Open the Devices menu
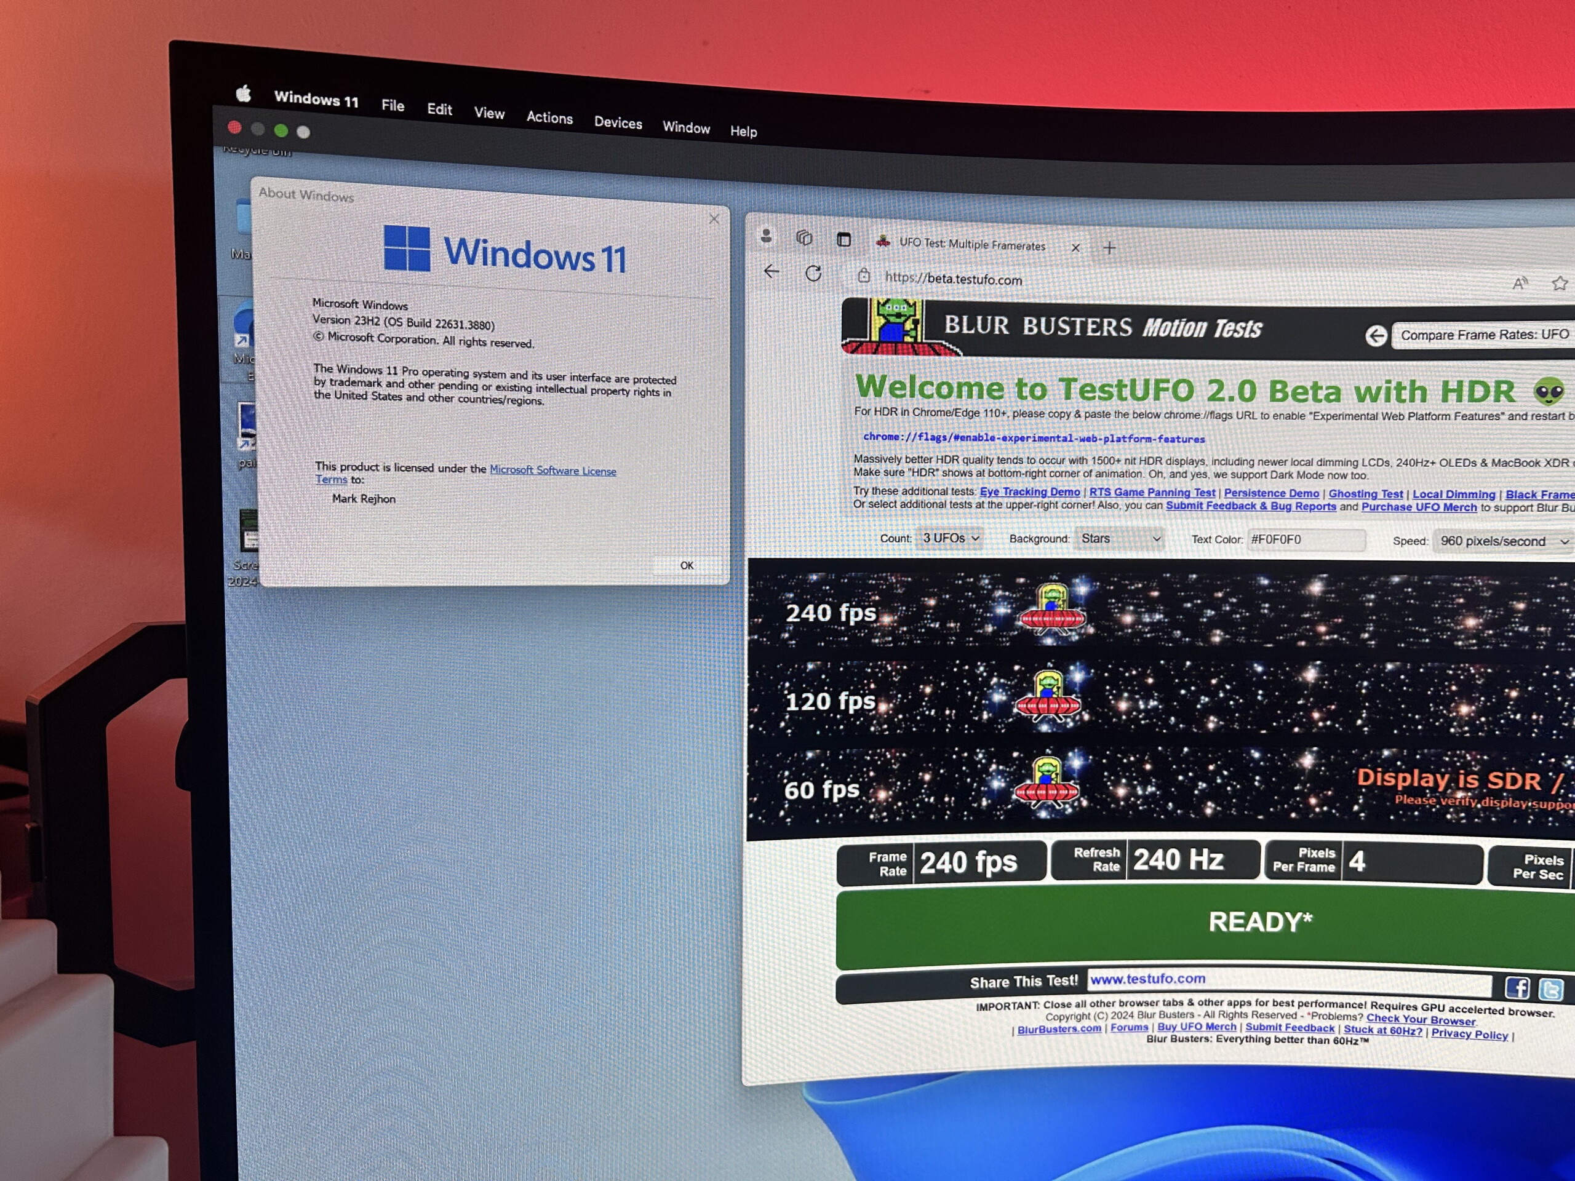The width and height of the screenshot is (1575, 1181). (x=618, y=122)
